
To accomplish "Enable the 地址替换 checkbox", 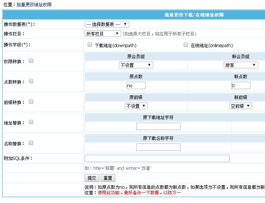I will pos(31,122).
